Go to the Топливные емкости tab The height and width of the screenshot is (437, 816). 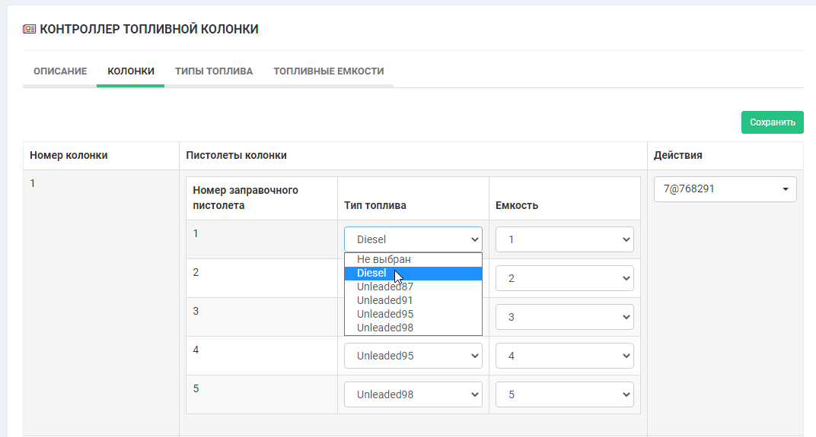[328, 71]
